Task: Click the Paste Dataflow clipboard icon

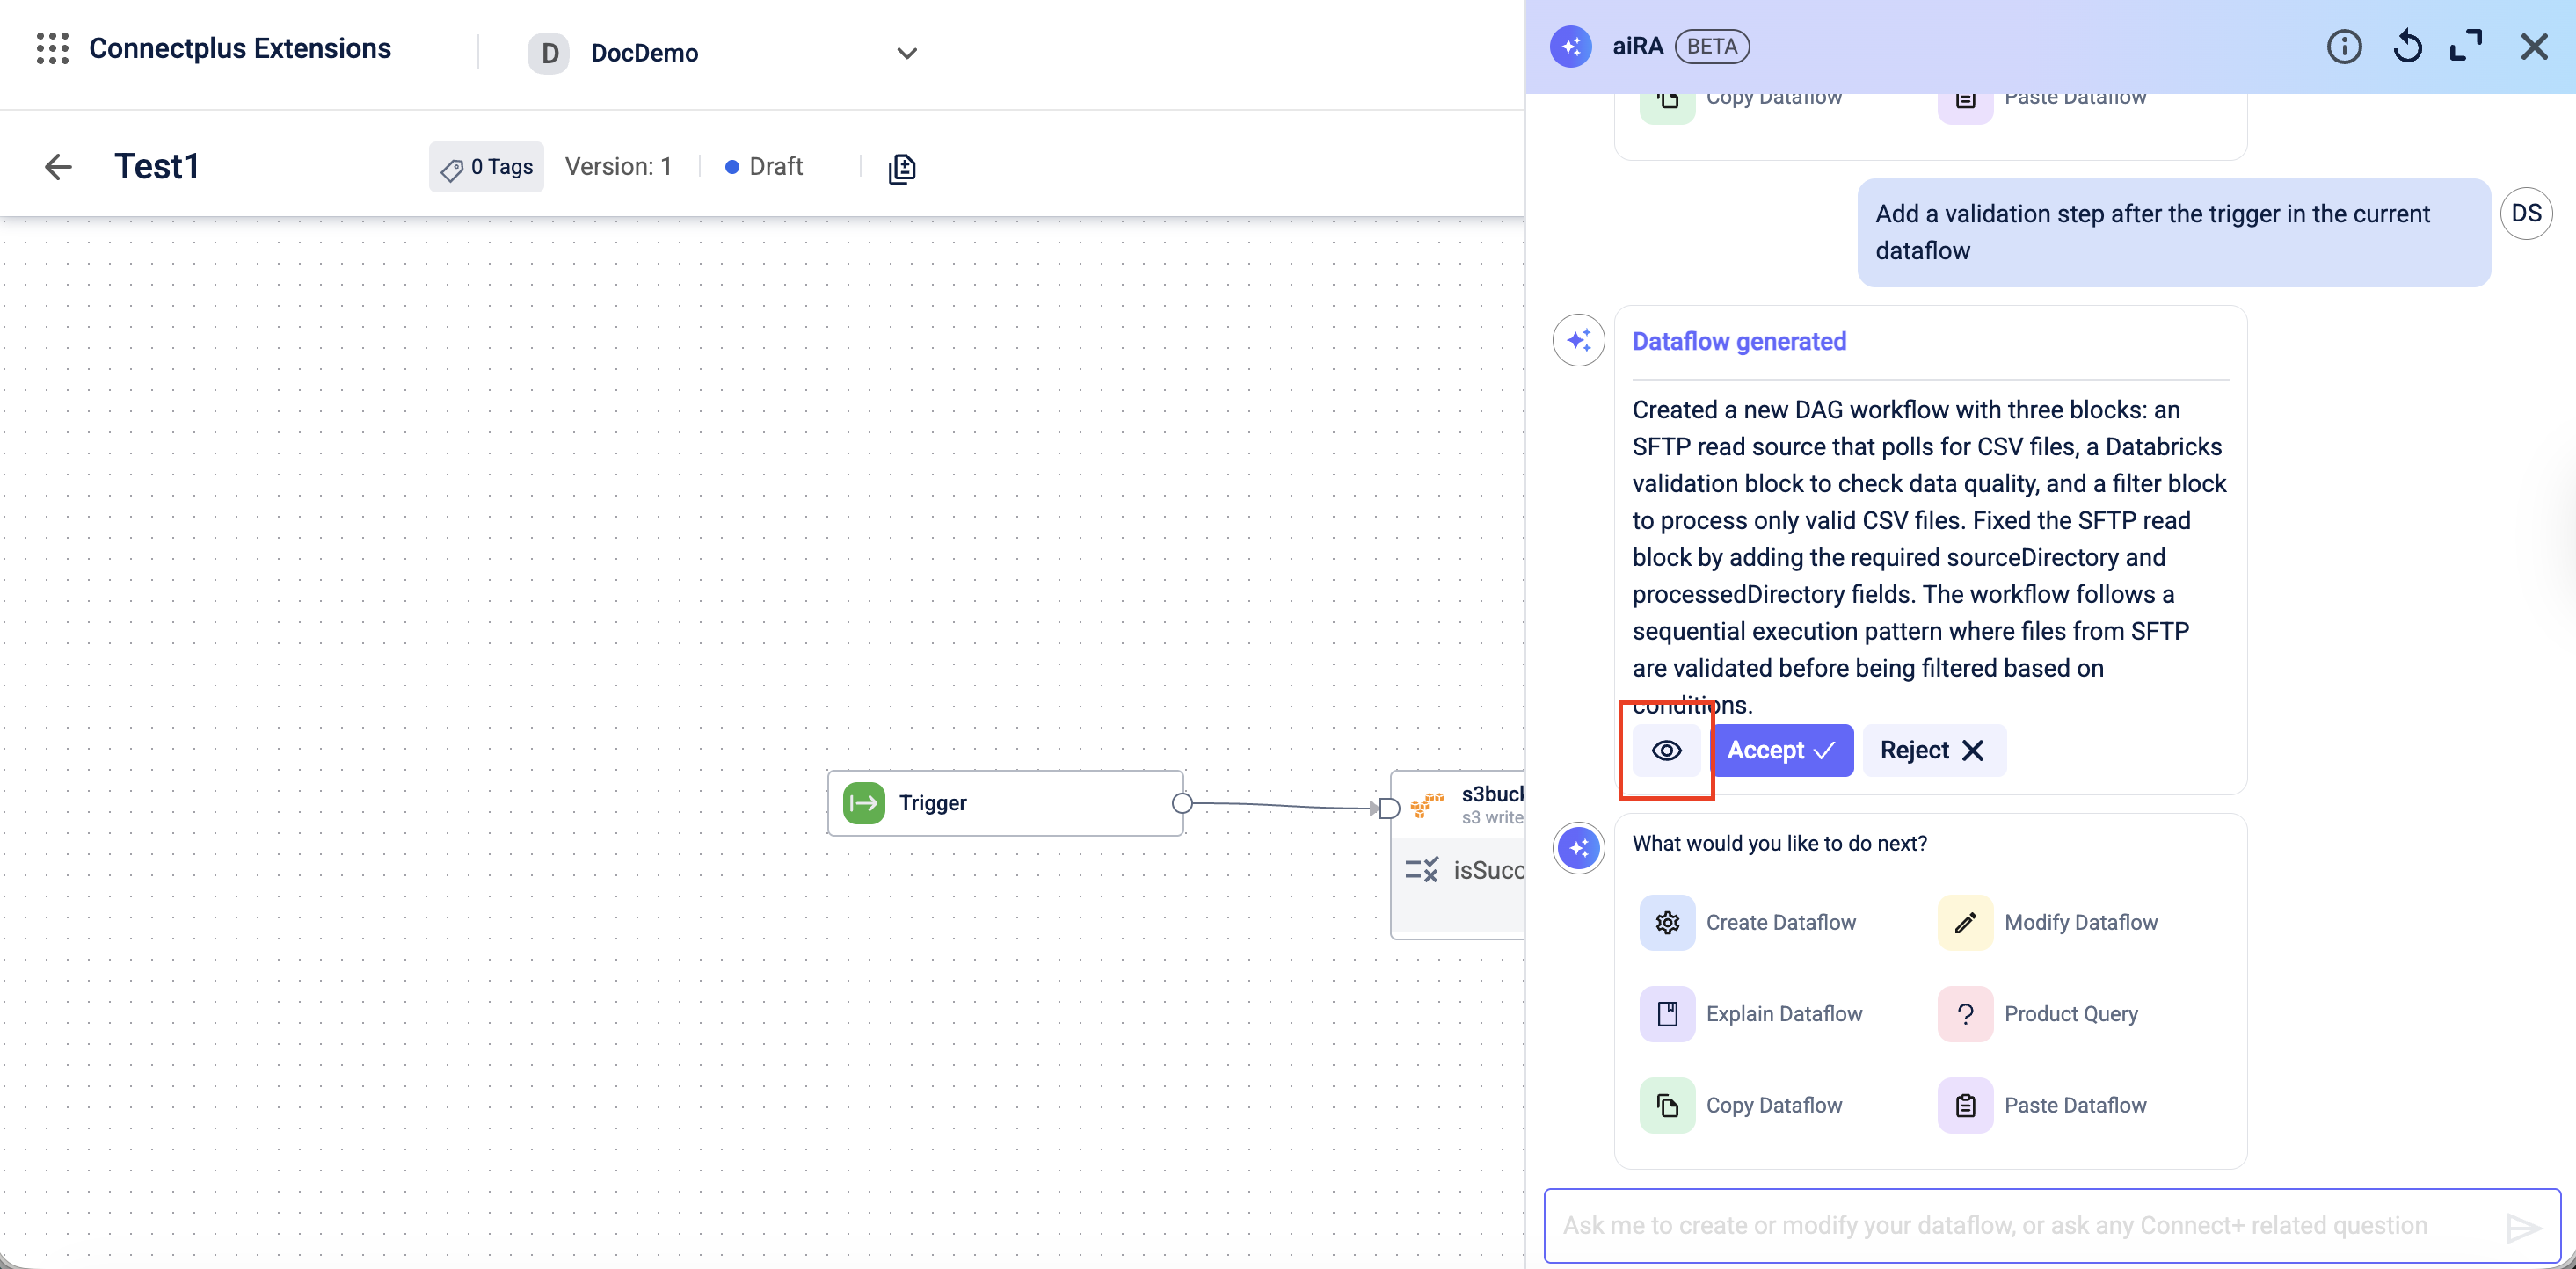Action: [x=1965, y=1106]
